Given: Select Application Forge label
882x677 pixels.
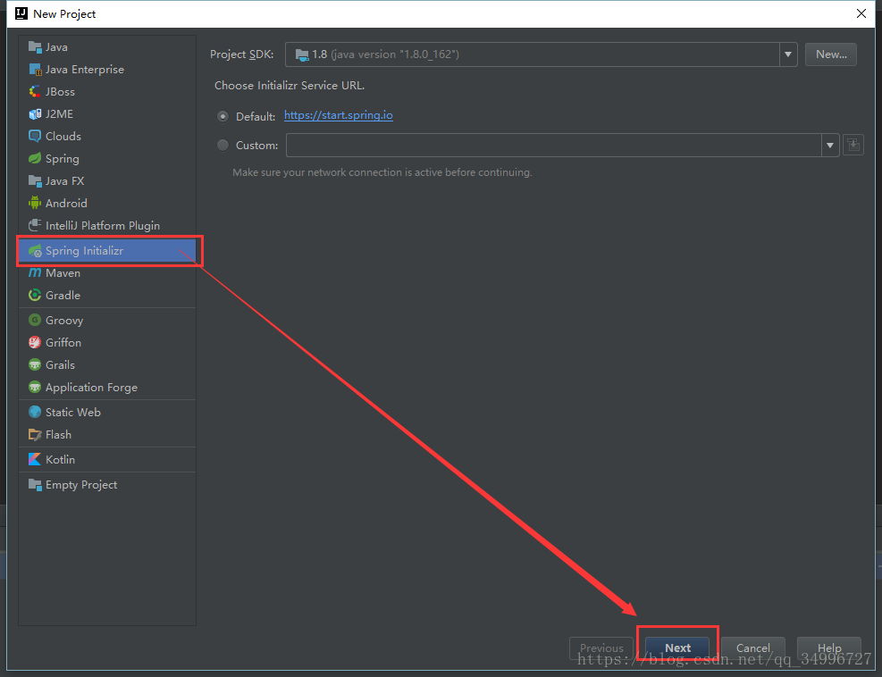Looking at the screenshot, I should [x=92, y=388].
